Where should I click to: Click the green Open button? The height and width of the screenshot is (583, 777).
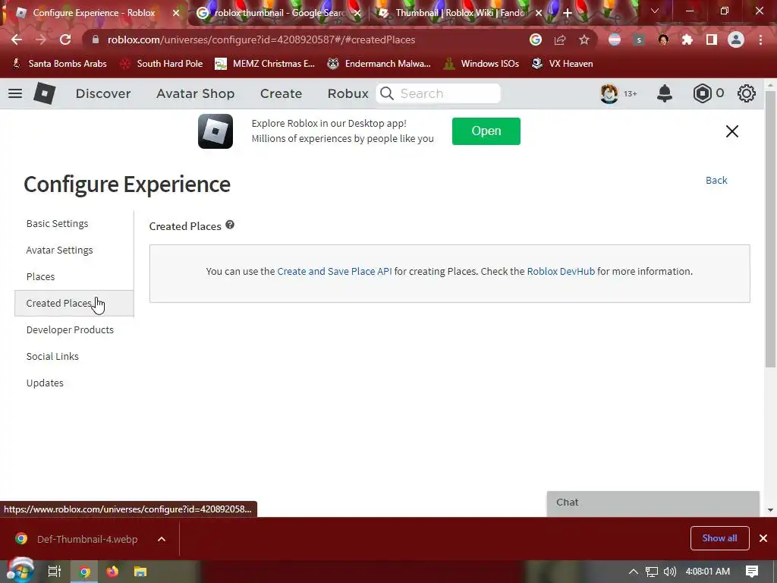(x=486, y=131)
